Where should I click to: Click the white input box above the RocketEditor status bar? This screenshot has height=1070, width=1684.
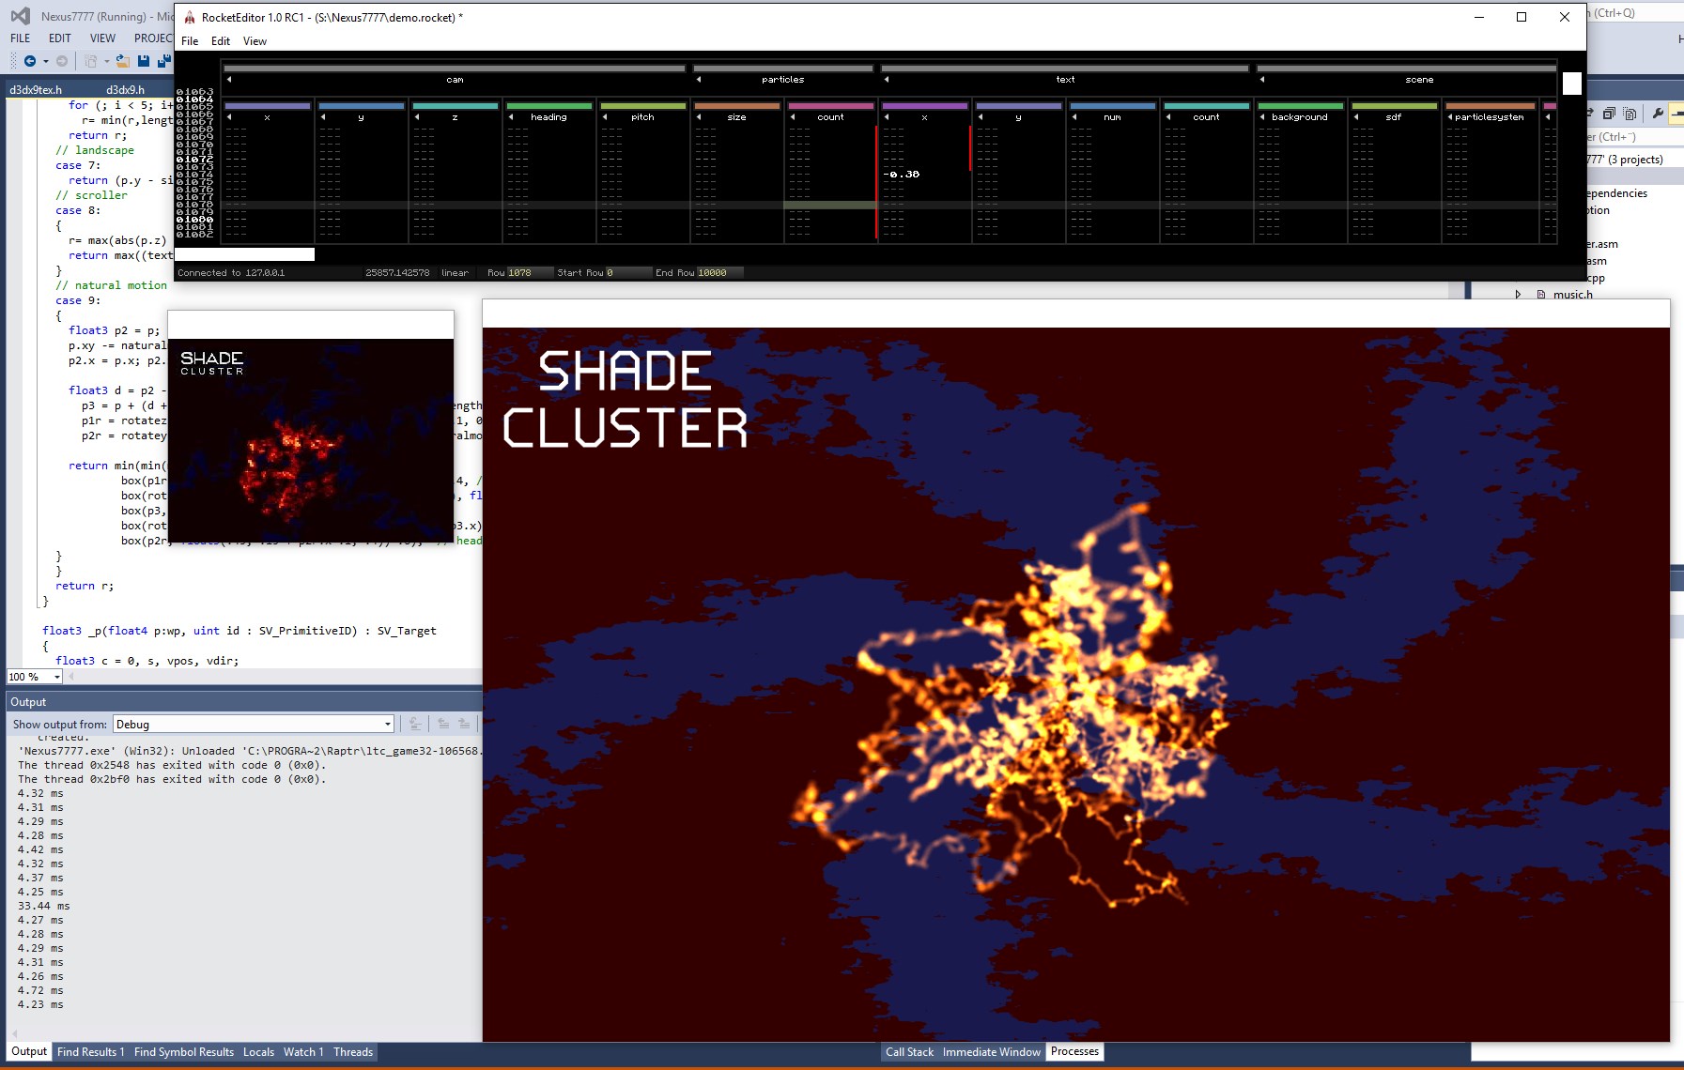pos(245,254)
